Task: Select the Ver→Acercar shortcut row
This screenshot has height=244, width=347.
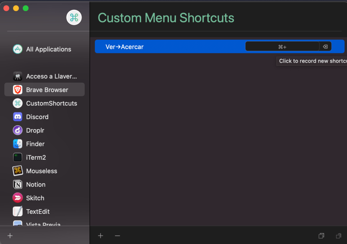Action: tap(169, 47)
